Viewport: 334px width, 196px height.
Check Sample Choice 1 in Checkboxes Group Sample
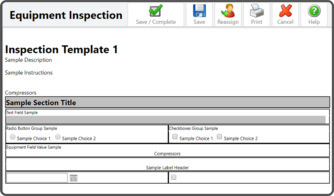coord(175,136)
